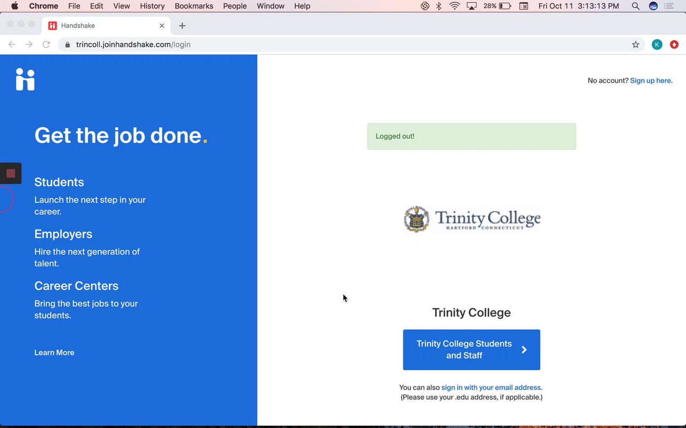Click the menu bar date and time

(579, 6)
